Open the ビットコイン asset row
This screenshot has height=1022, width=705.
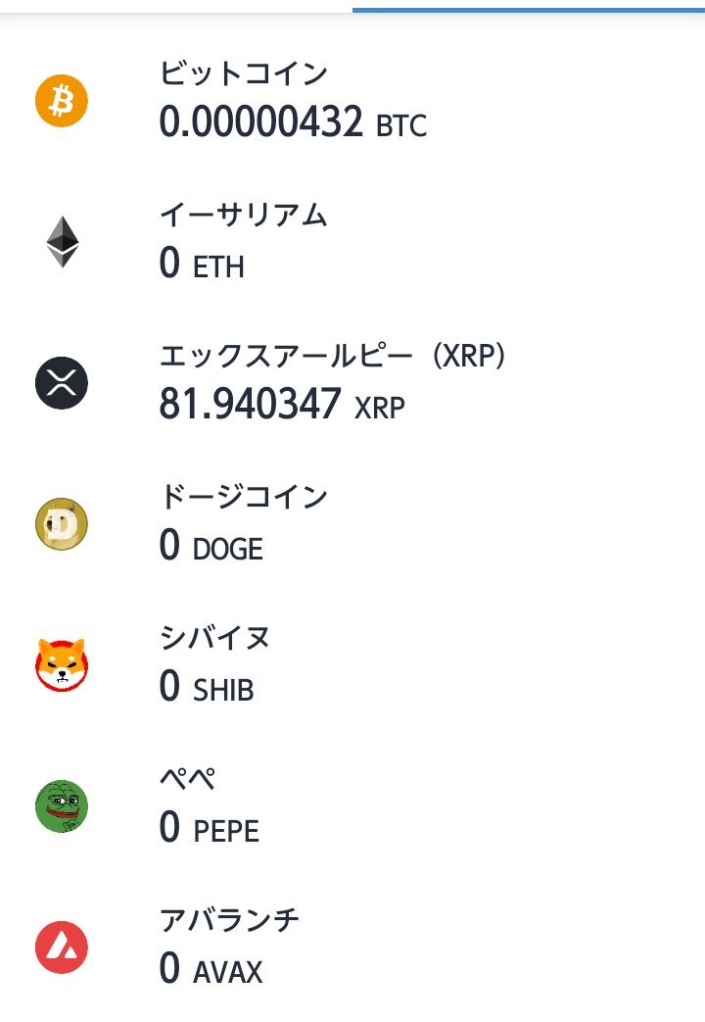tap(352, 100)
